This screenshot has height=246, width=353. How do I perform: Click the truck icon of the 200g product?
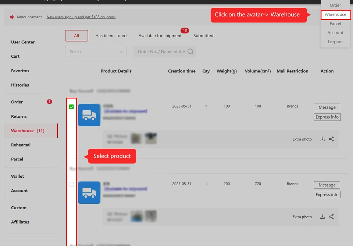point(89,192)
